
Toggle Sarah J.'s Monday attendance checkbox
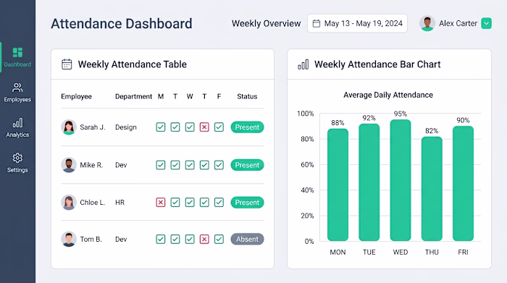tap(161, 127)
